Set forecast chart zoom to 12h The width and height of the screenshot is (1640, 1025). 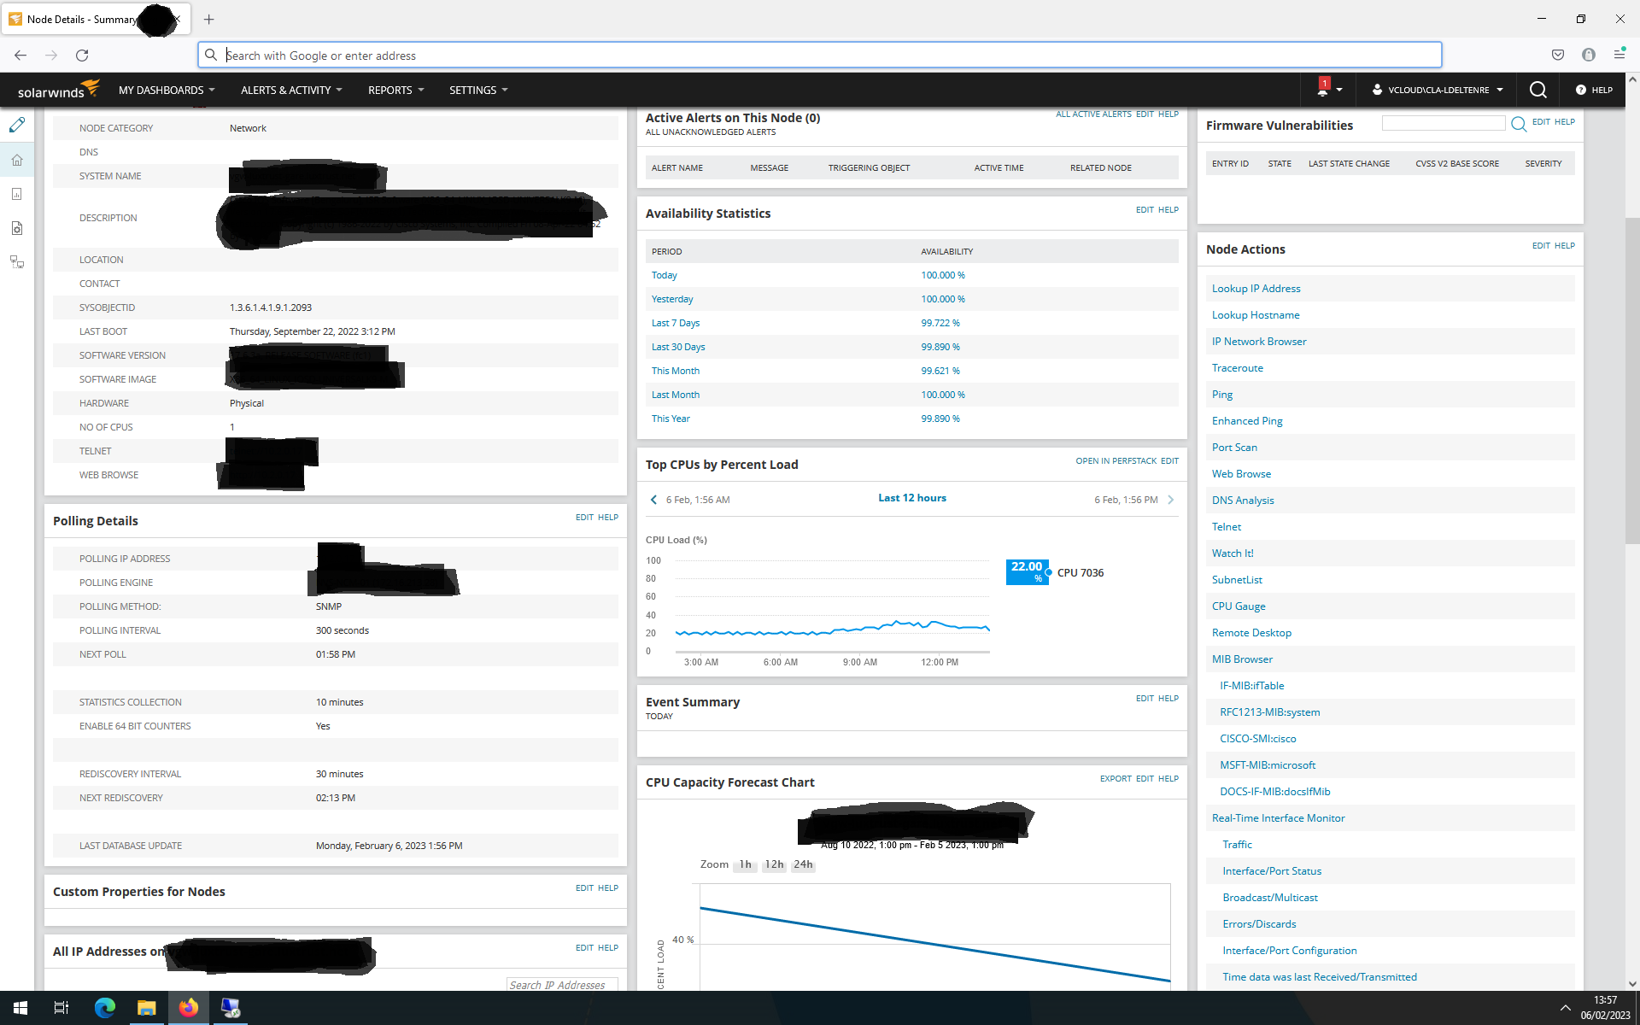(x=774, y=864)
